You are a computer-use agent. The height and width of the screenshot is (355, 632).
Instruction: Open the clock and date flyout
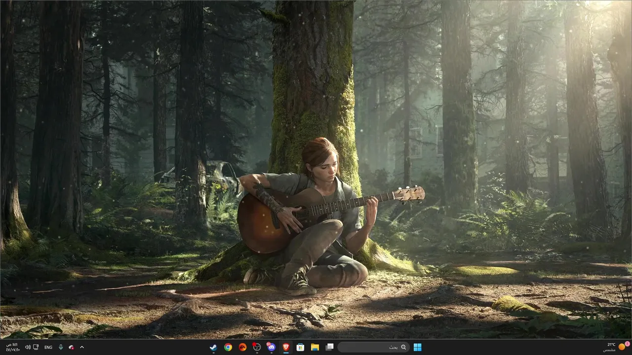click(12, 347)
